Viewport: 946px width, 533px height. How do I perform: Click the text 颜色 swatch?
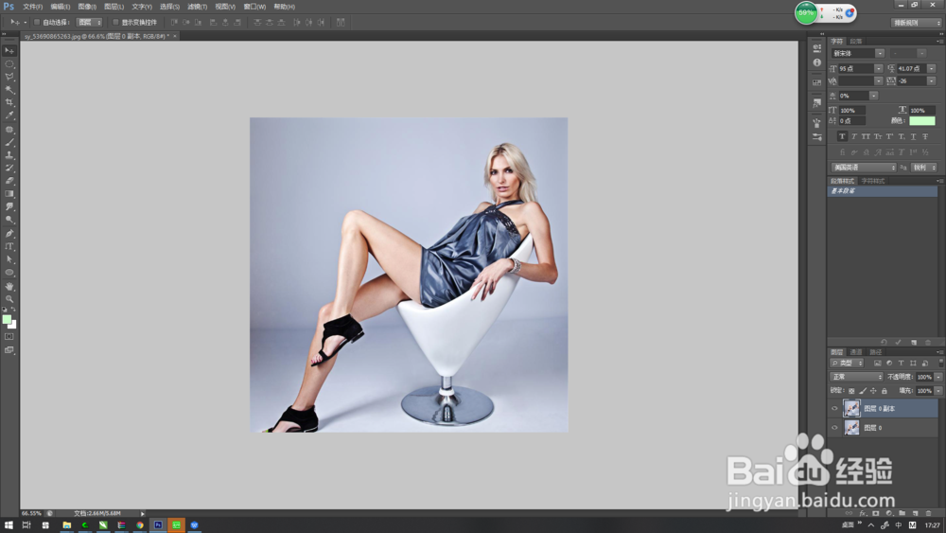click(x=921, y=121)
